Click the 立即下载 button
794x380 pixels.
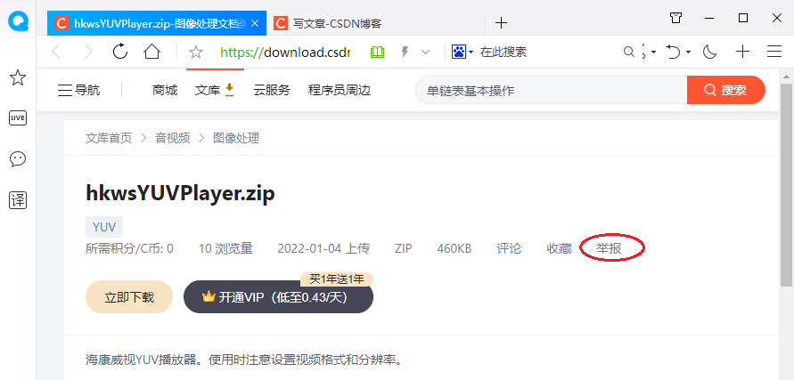(129, 297)
